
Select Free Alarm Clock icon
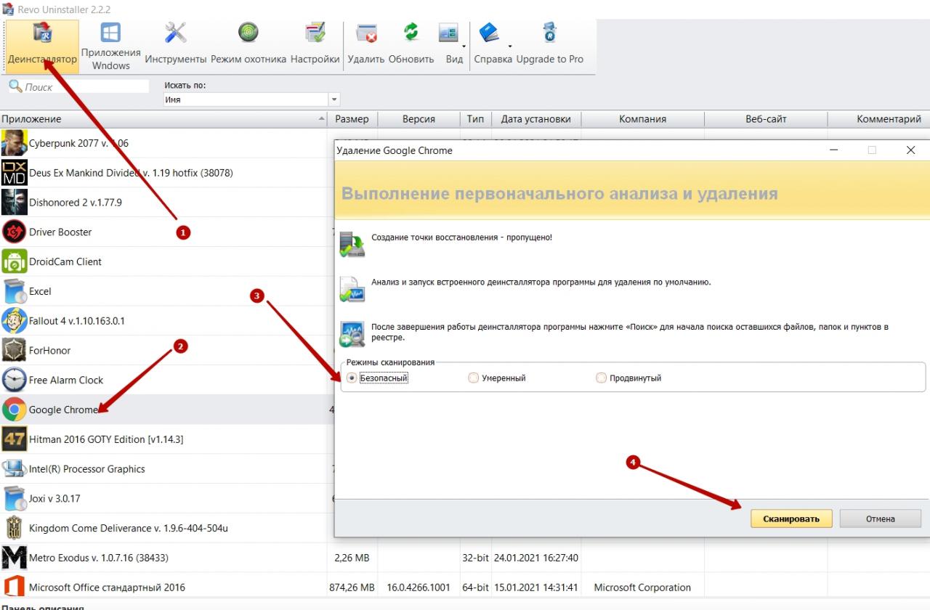[x=15, y=380]
